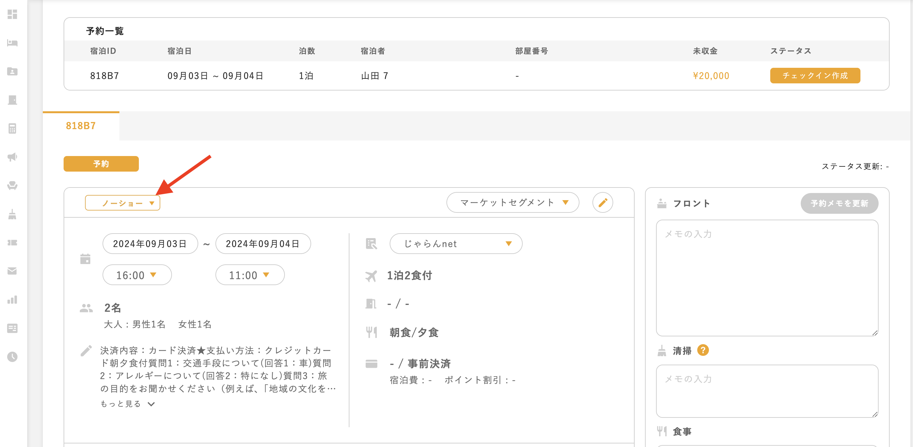Open the room door sidebar icon

point(12,100)
